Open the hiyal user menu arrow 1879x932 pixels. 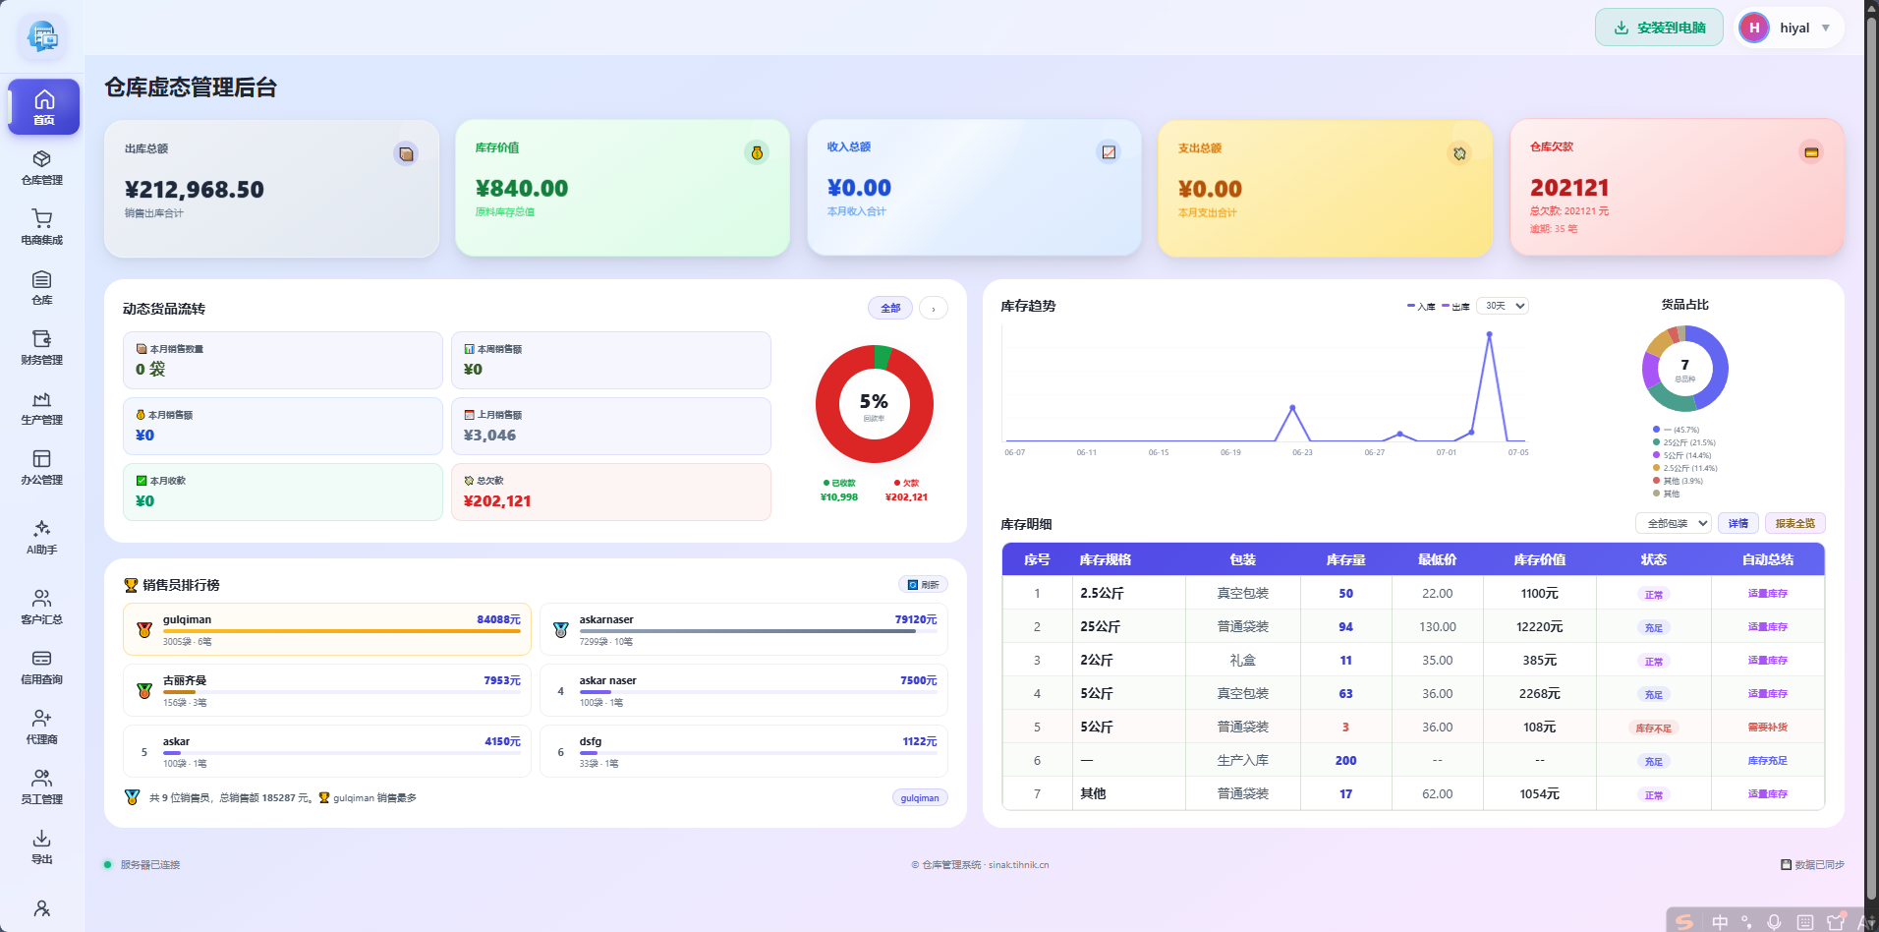click(1826, 28)
